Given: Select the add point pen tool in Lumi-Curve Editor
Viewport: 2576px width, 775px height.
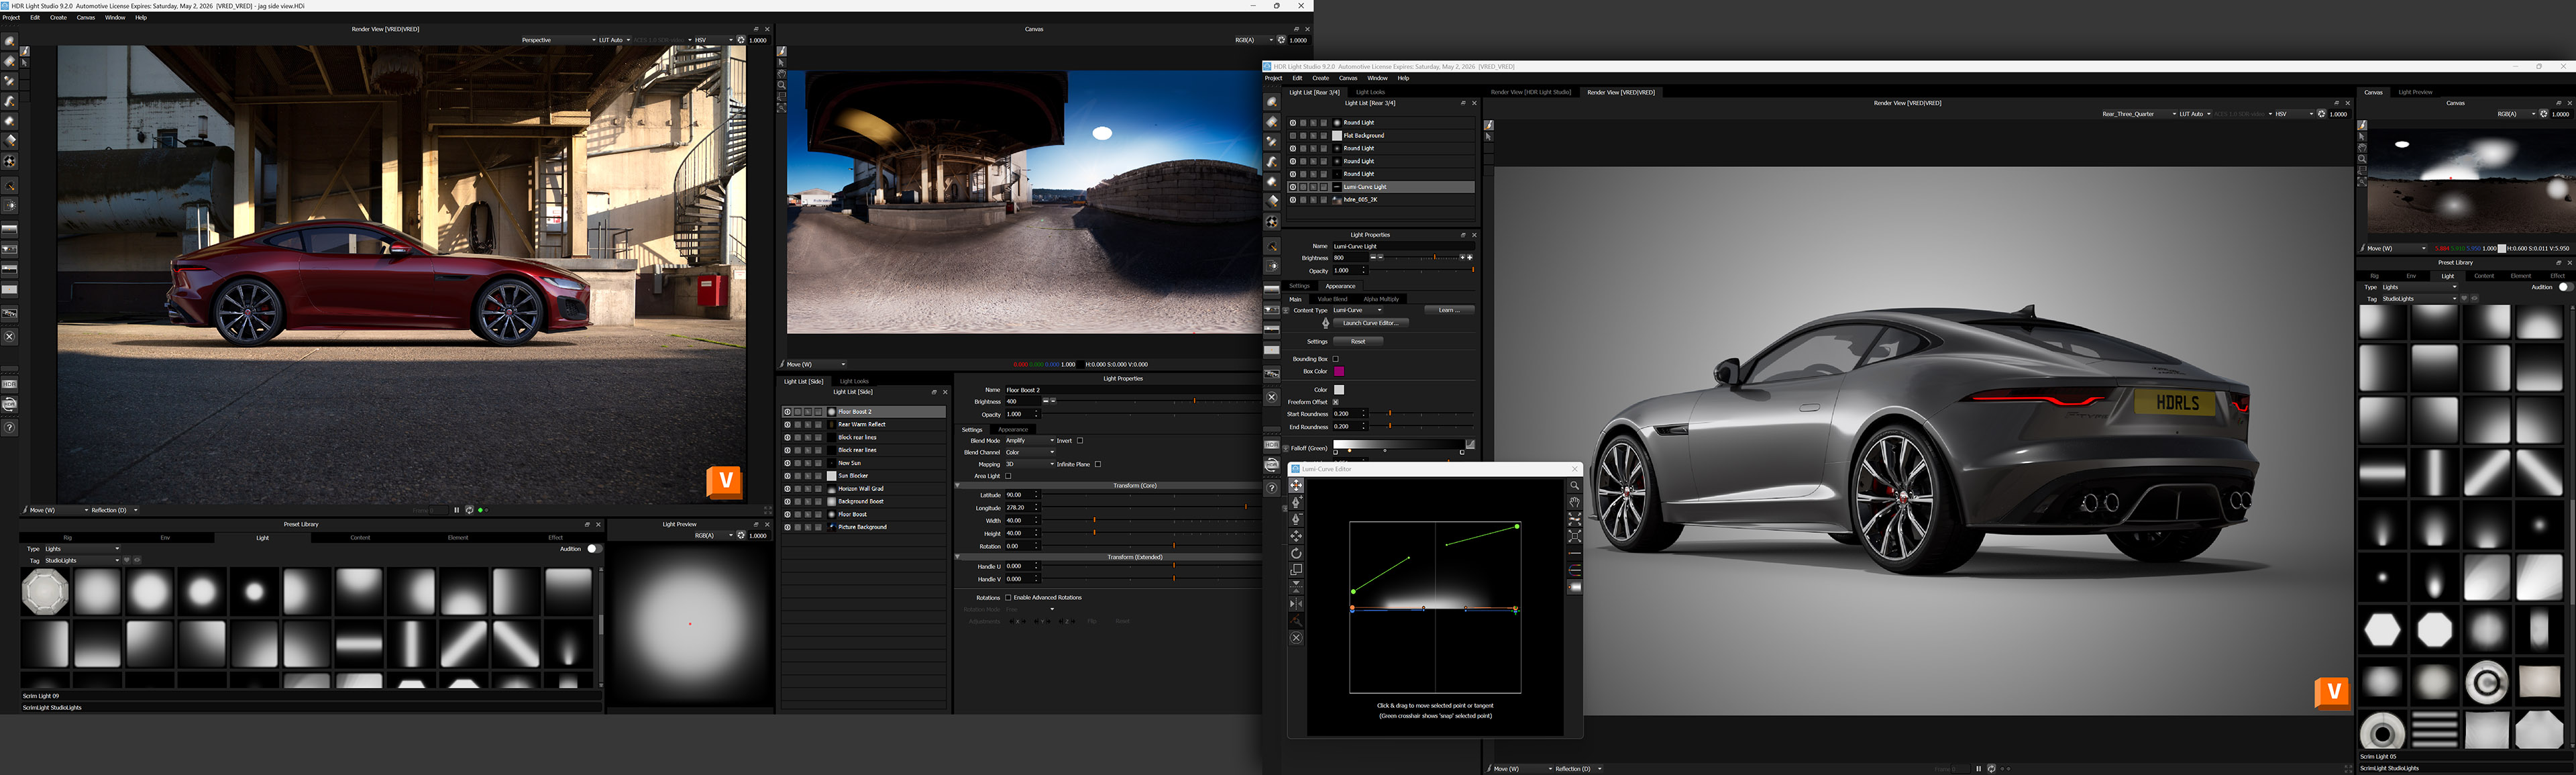Looking at the screenshot, I should pyautogui.click(x=1296, y=502).
